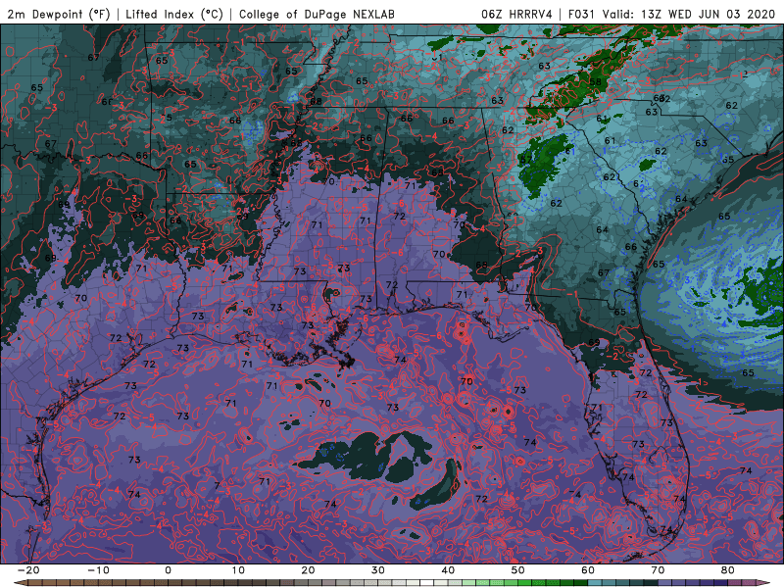Viewport: 784px width, 588px height.
Task: Click the 'College of DuPage NEXLAB' label
Action: 317,14
